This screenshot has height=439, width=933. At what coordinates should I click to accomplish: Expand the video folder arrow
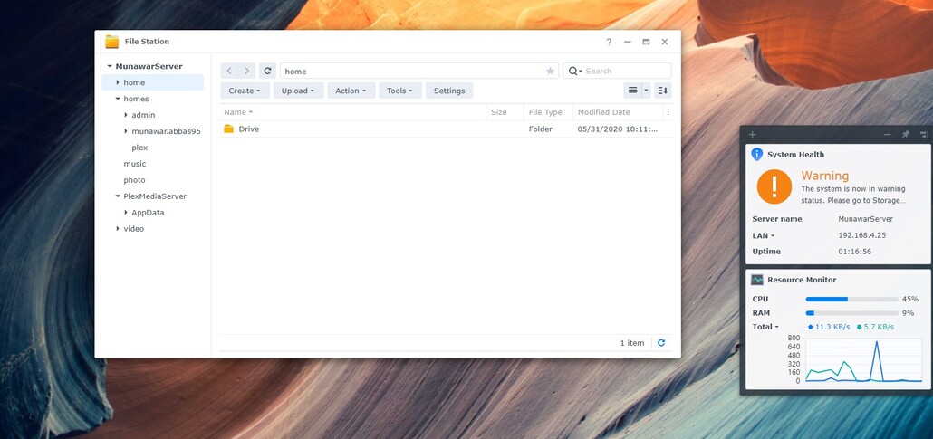click(x=118, y=228)
